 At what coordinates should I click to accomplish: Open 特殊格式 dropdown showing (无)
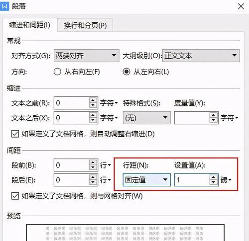[x=147, y=118]
